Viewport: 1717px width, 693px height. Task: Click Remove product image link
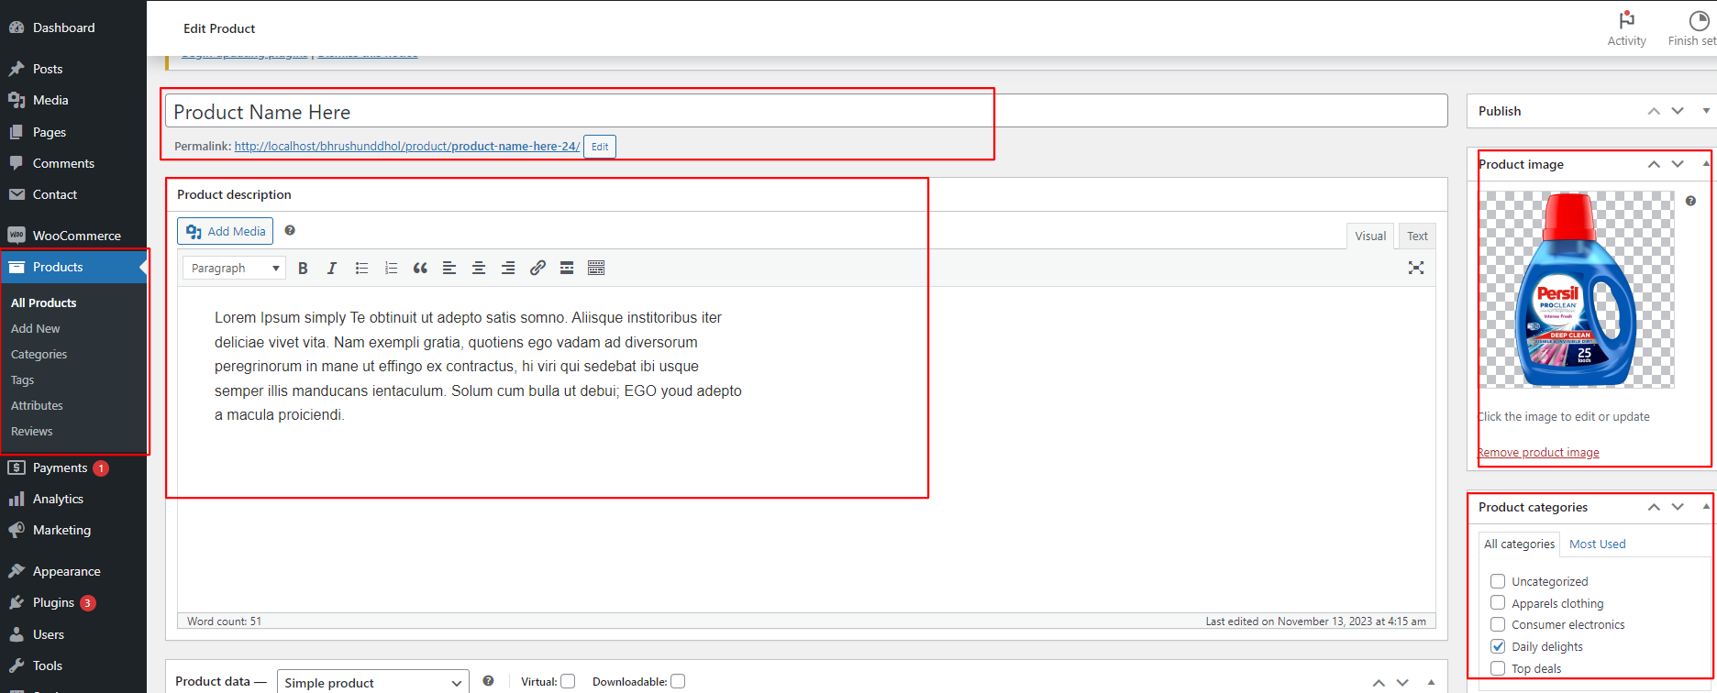point(1538,452)
